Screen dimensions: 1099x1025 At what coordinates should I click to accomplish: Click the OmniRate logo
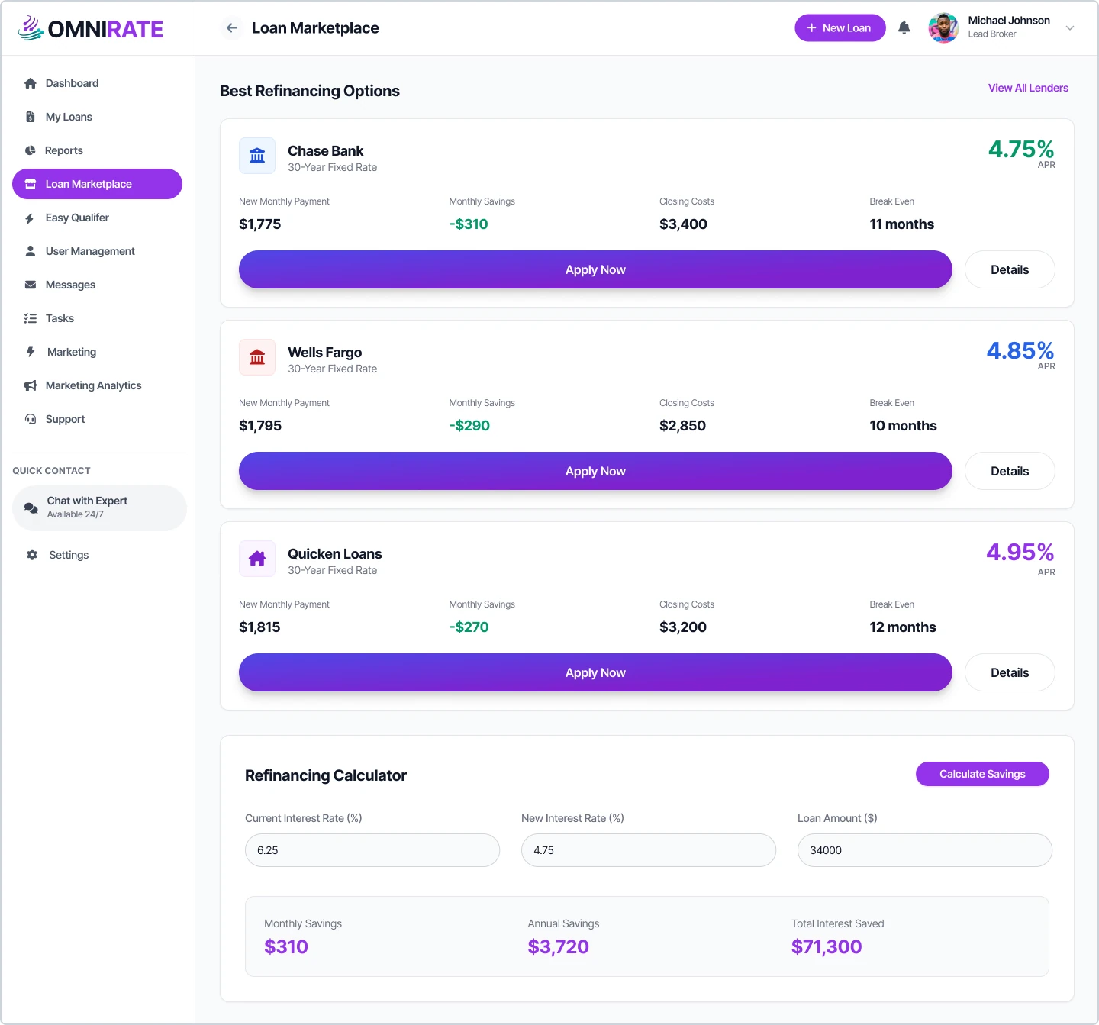tap(91, 28)
